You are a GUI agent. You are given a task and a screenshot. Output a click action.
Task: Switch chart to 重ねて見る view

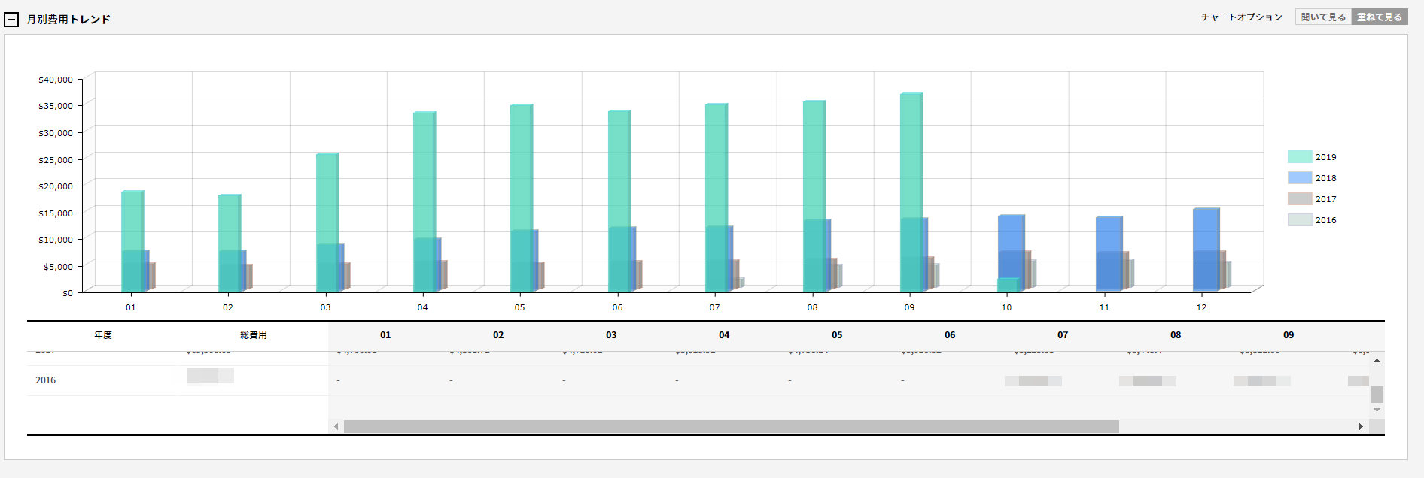1379,17
